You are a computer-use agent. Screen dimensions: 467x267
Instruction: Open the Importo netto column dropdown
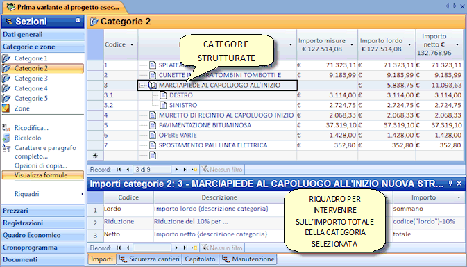coord(457,44)
